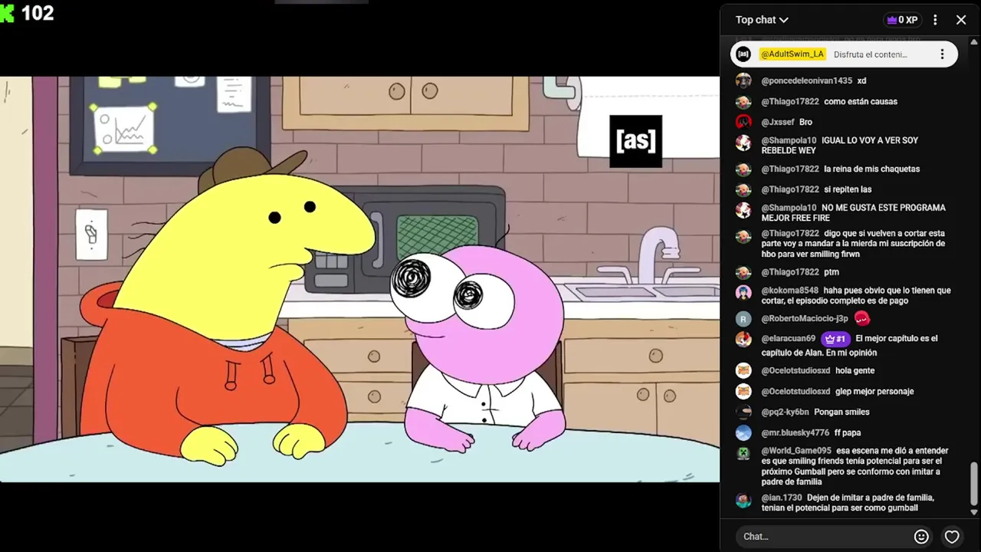This screenshot has height=552, width=981.
Task: Click @Shampola10 on 'IGUAL LO VOY A VER' message
Action: pyautogui.click(x=789, y=140)
